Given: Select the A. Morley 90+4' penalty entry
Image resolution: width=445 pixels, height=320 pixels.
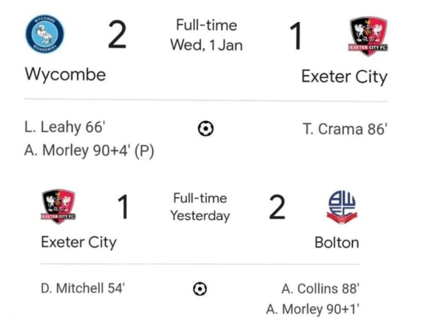Looking at the screenshot, I should coord(89,150).
